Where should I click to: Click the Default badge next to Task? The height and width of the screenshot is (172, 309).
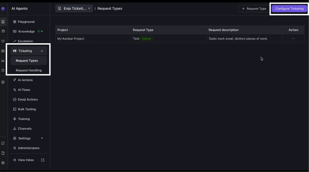click(146, 39)
